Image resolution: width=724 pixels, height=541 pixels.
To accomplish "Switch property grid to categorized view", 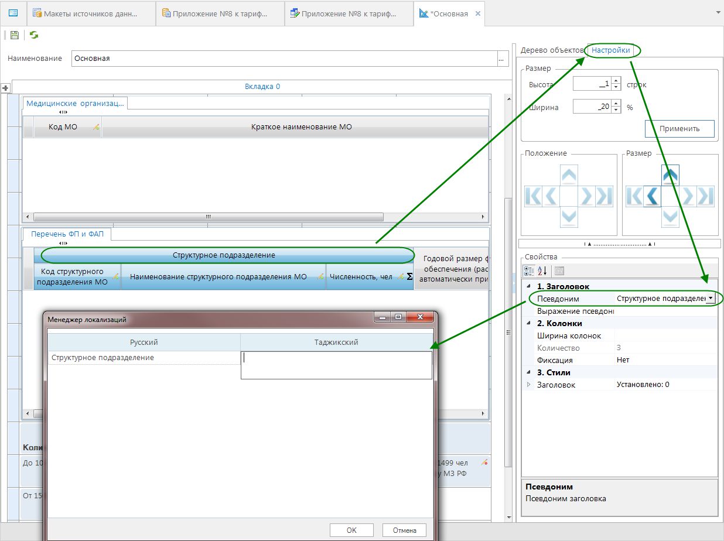I will pyautogui.click(x=528, y=270).
